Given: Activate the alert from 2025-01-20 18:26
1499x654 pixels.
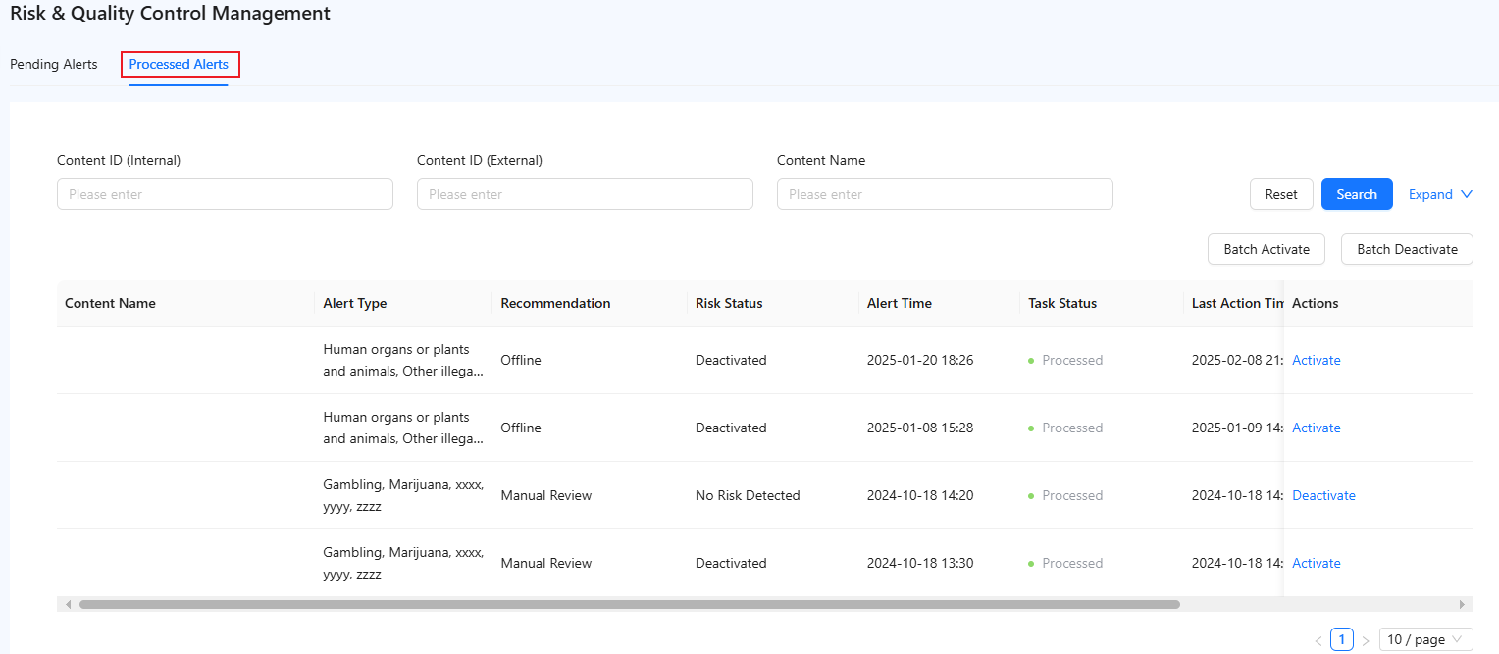Looking at the screenshot, I should [x=1316, y=360].
